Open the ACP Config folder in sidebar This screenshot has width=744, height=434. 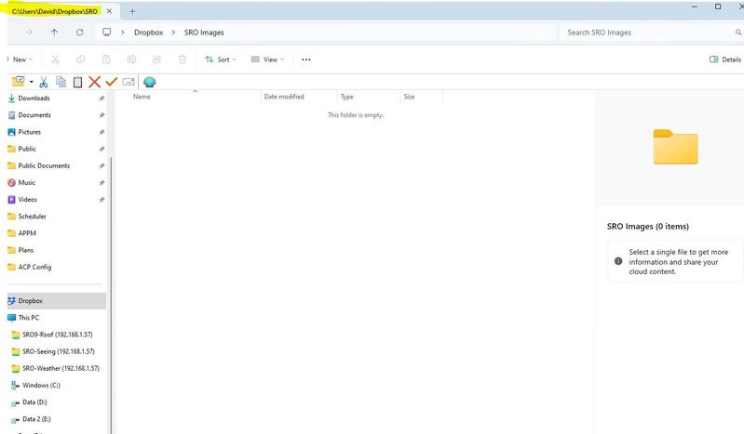(x=34, y=267)
